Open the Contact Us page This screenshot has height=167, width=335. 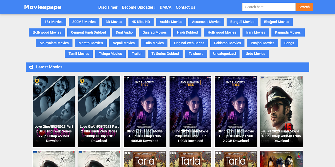coord(186,7)
